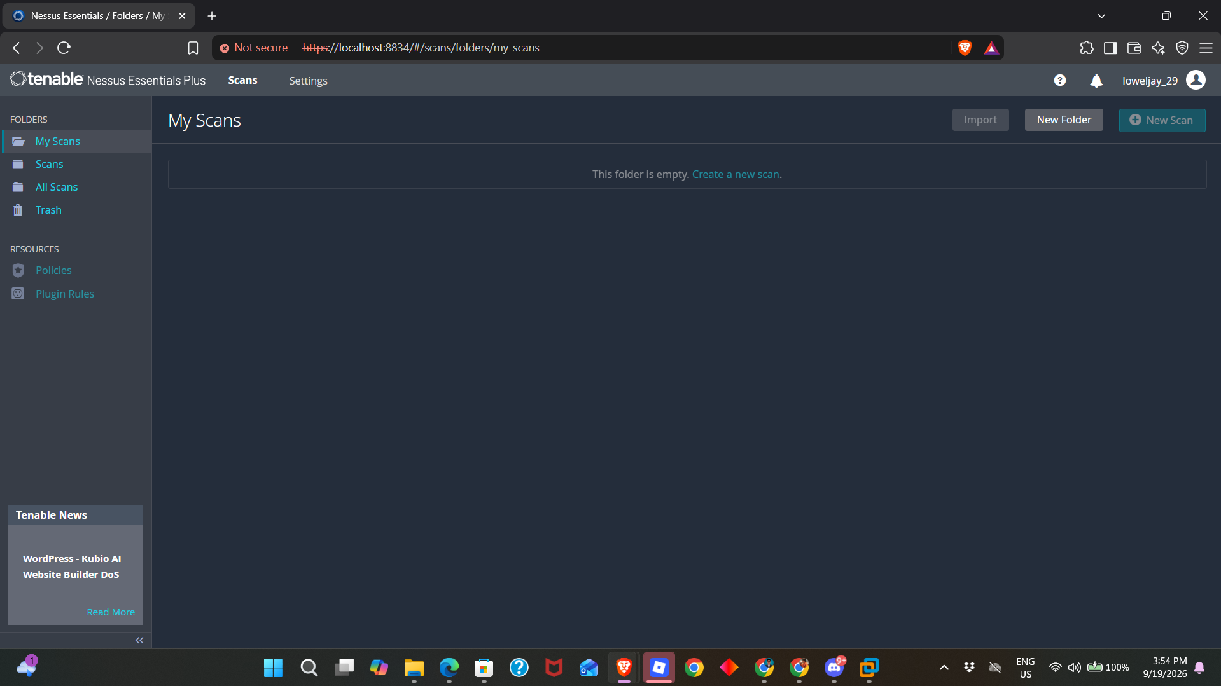Open tab search dropdown arrow
The height and width of the screenshot is (686, 1221).
[x=1101, y=16]
